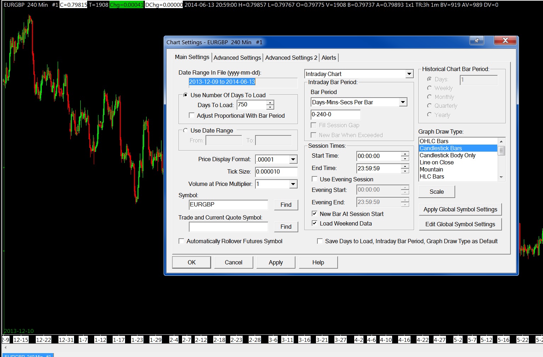Click the Days To Load input field
The height and width of the screenshot is (357, 543).
(x=251, y=105)
